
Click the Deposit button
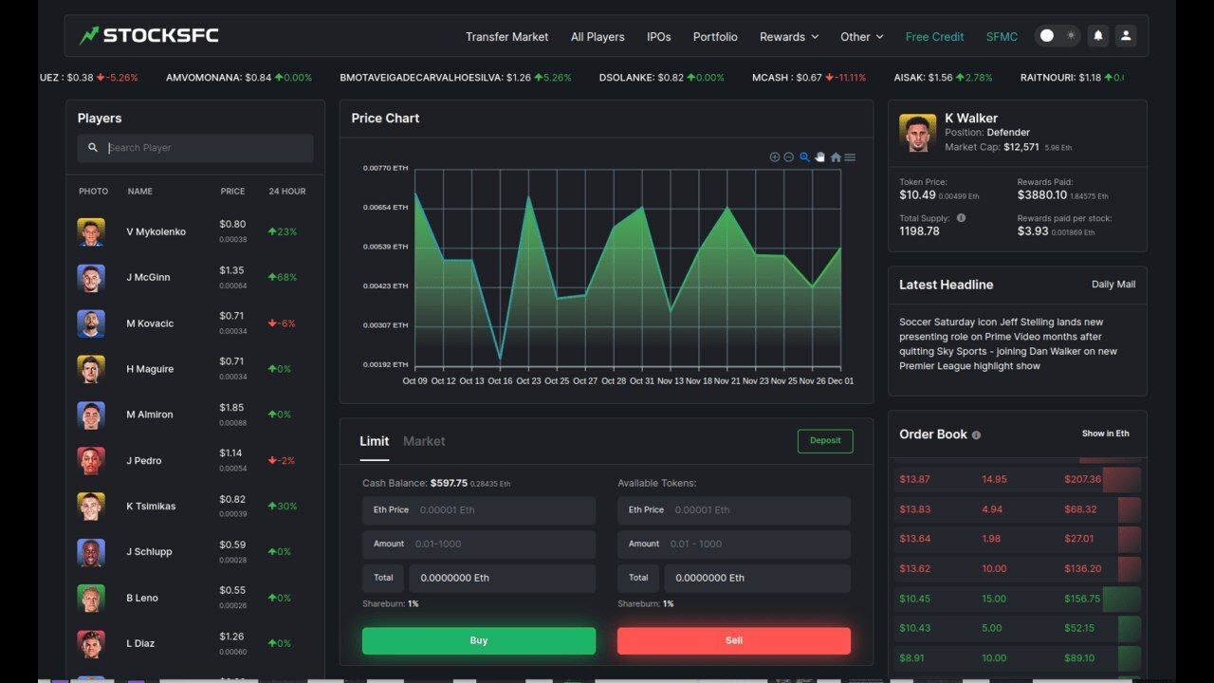[x=825, y=440]
